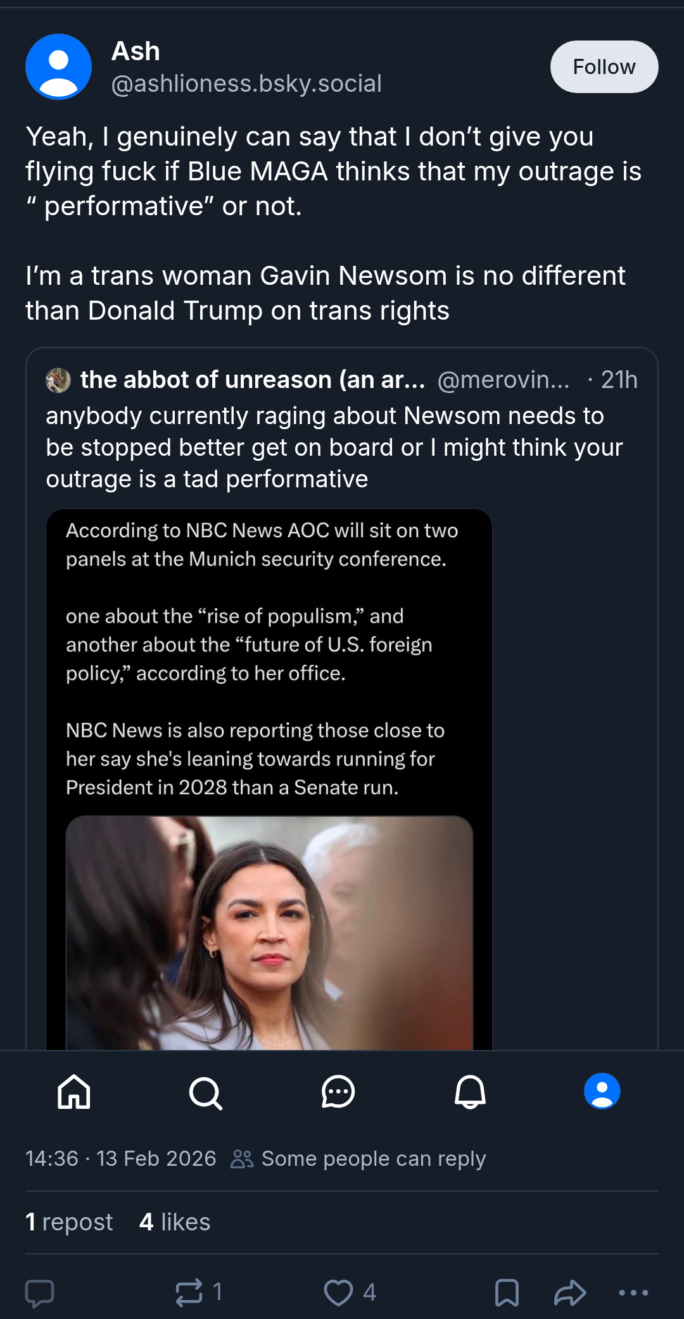Share the post with arrow icon
This screenshot has width=684, height=1319.
pyautogui.click(x=570, y=1292)
